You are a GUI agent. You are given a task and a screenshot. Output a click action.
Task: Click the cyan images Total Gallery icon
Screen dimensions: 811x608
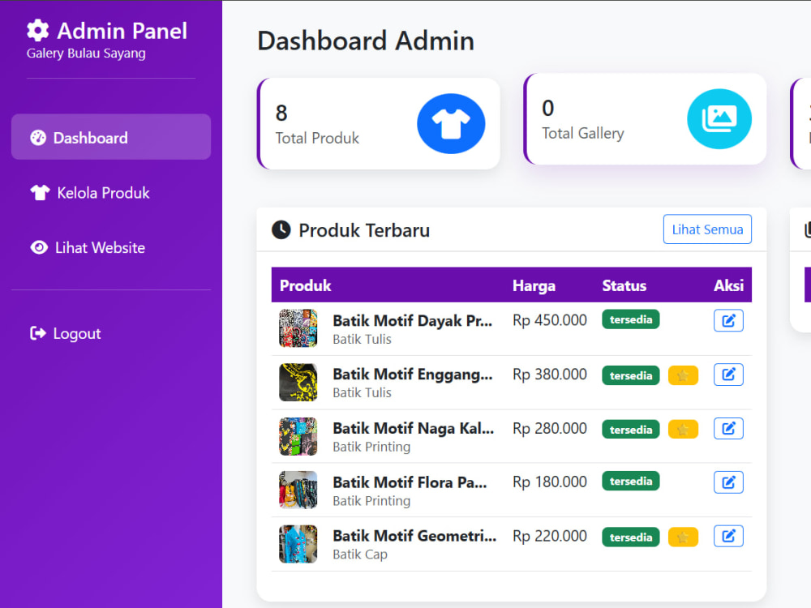click(x=719, y=119)
